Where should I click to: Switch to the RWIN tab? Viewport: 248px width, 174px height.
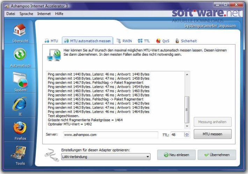click(124, 41)
